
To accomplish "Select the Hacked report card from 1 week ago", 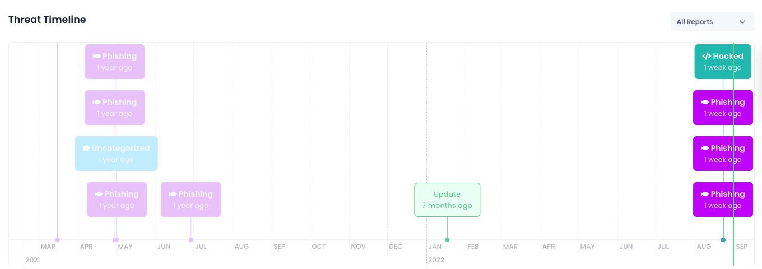I will pos(723,62).
